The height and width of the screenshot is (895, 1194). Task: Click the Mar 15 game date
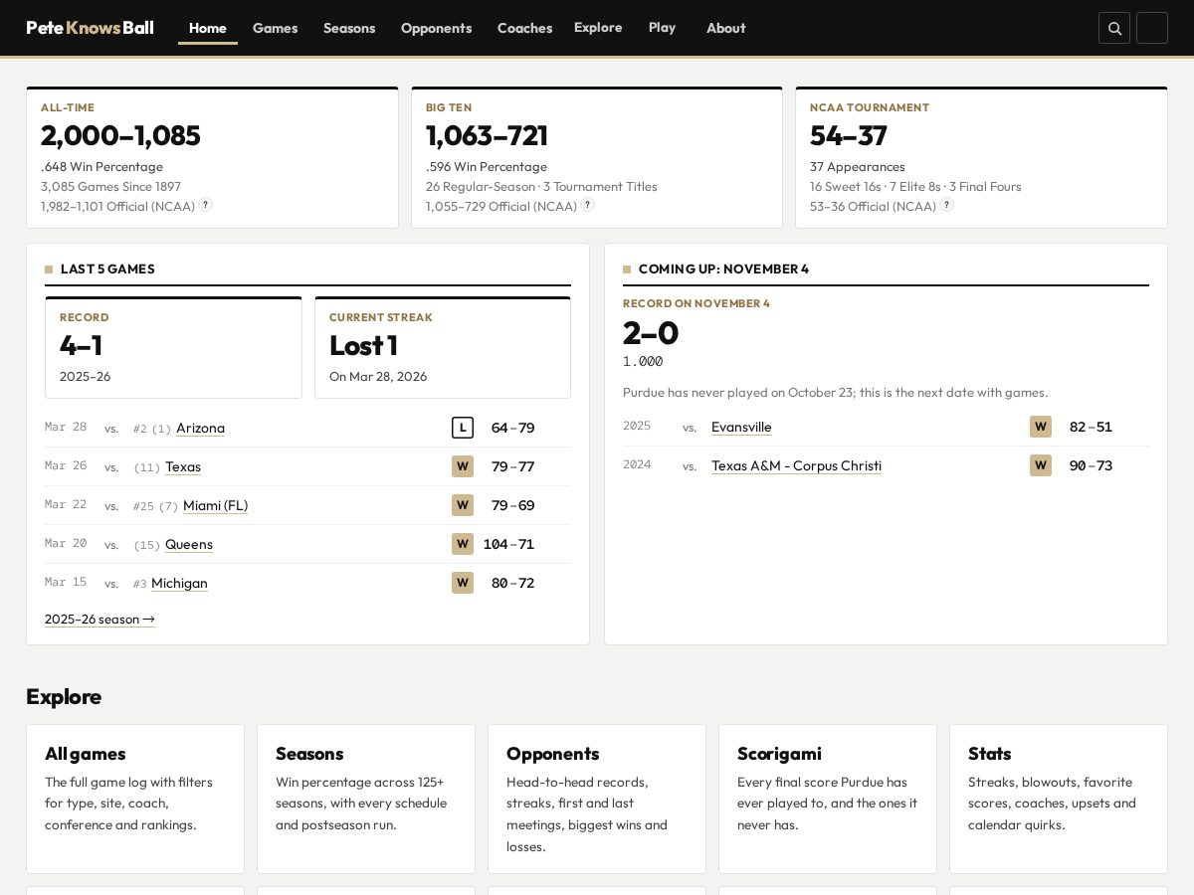coord(66,582)
